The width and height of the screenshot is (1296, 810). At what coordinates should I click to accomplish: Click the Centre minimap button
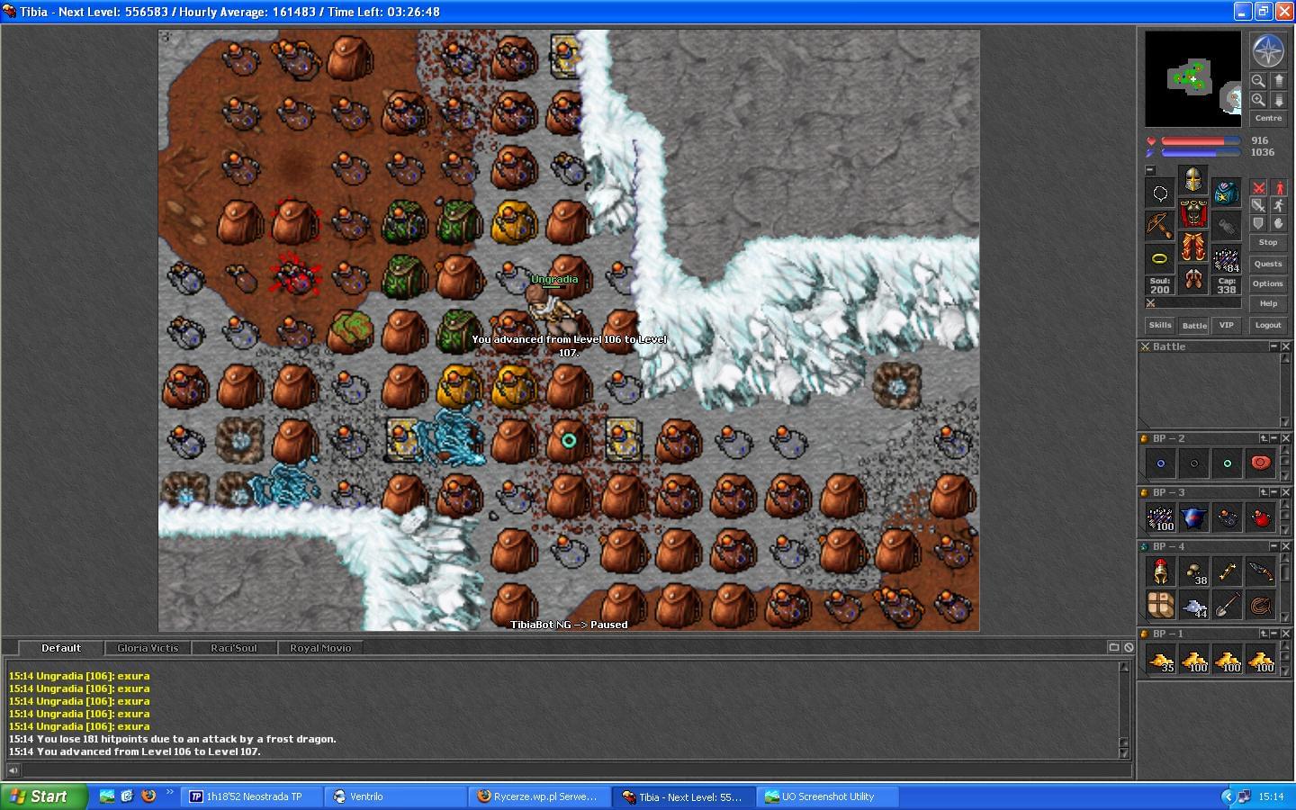click(1268, 118)
